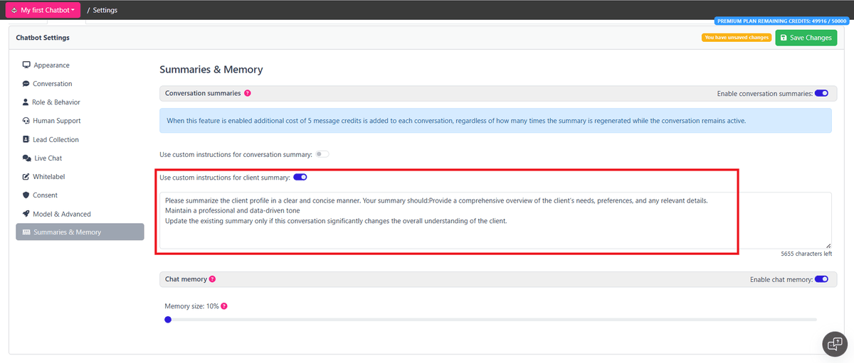Open the chat support widget icon
This screenshot has width=854, height=363.
834,344
